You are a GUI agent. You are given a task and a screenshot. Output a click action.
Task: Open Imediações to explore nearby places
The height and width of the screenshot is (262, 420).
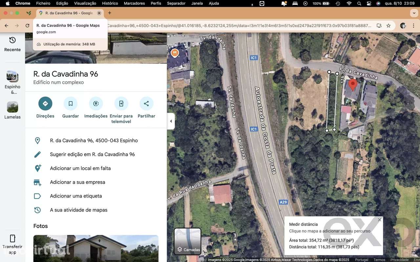click(95, 103)
